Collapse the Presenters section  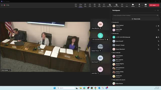112,22
